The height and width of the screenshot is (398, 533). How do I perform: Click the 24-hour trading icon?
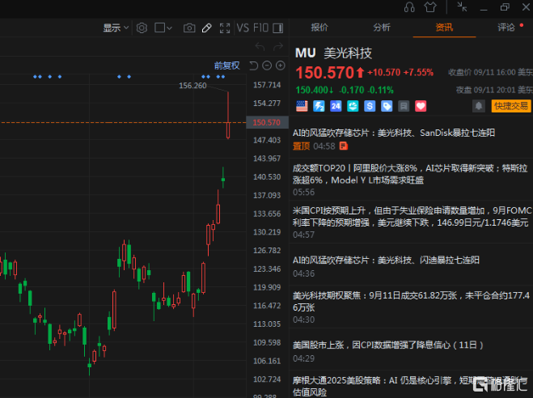[336, 106]
